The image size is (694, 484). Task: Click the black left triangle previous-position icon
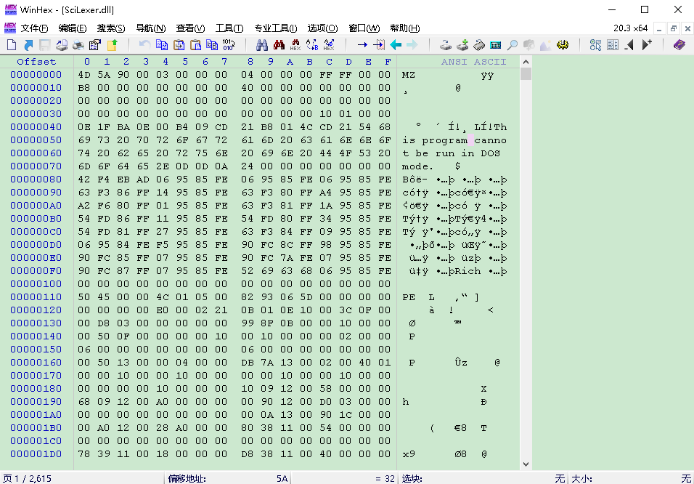click(x=629, y=45)
